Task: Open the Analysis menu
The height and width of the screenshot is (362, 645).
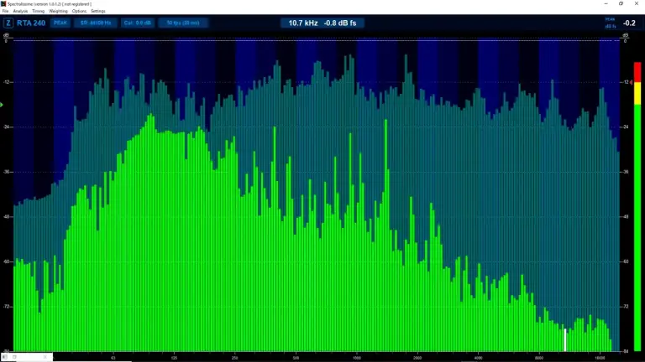Action: (20, 11)
